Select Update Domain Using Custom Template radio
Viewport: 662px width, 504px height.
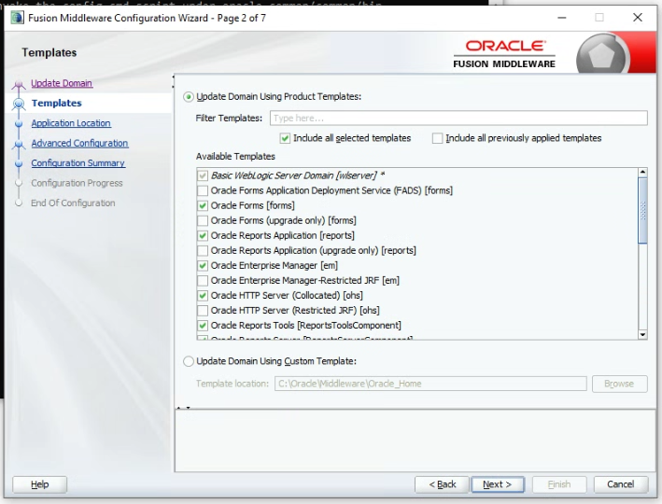click(x=189, y=361)
